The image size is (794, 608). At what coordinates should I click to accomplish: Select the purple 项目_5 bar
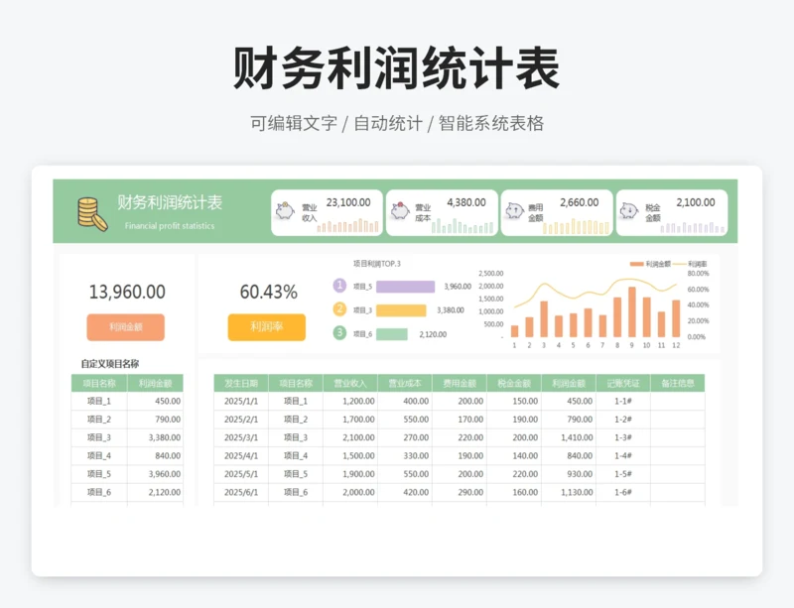pos(405,287)
